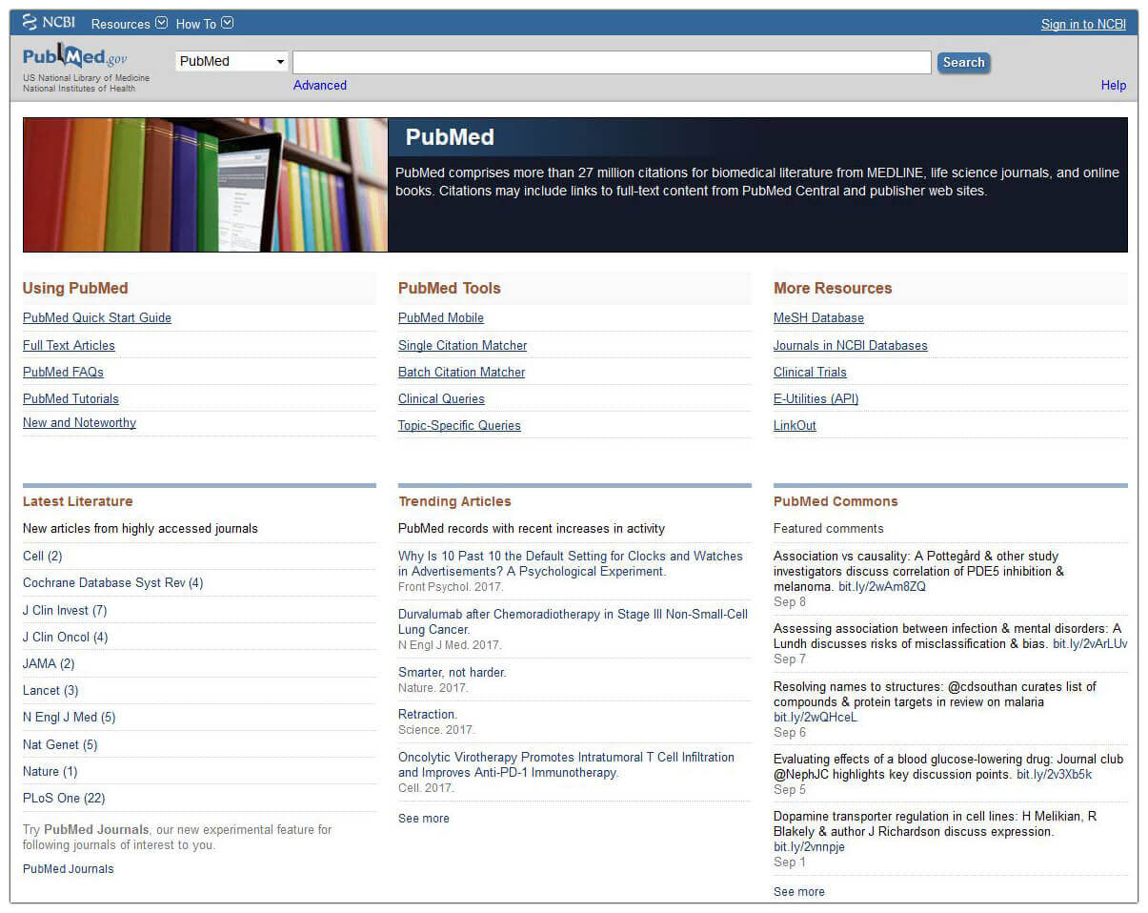The width and height of the screenshot is (1148, 913).
Task: Open the PubMed Mobile link
Action: 441,318
